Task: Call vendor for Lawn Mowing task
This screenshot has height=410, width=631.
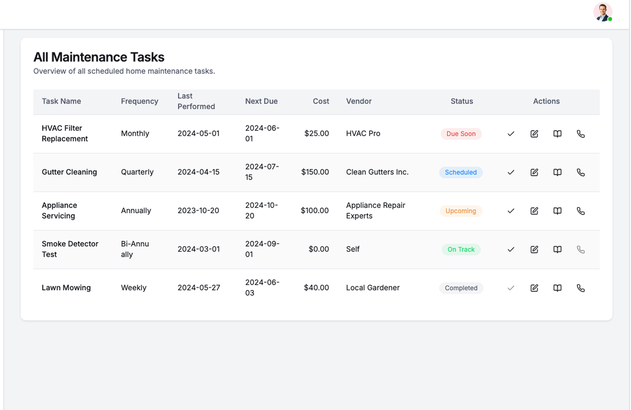Action: pyautogui.click(x=581, y=288)
